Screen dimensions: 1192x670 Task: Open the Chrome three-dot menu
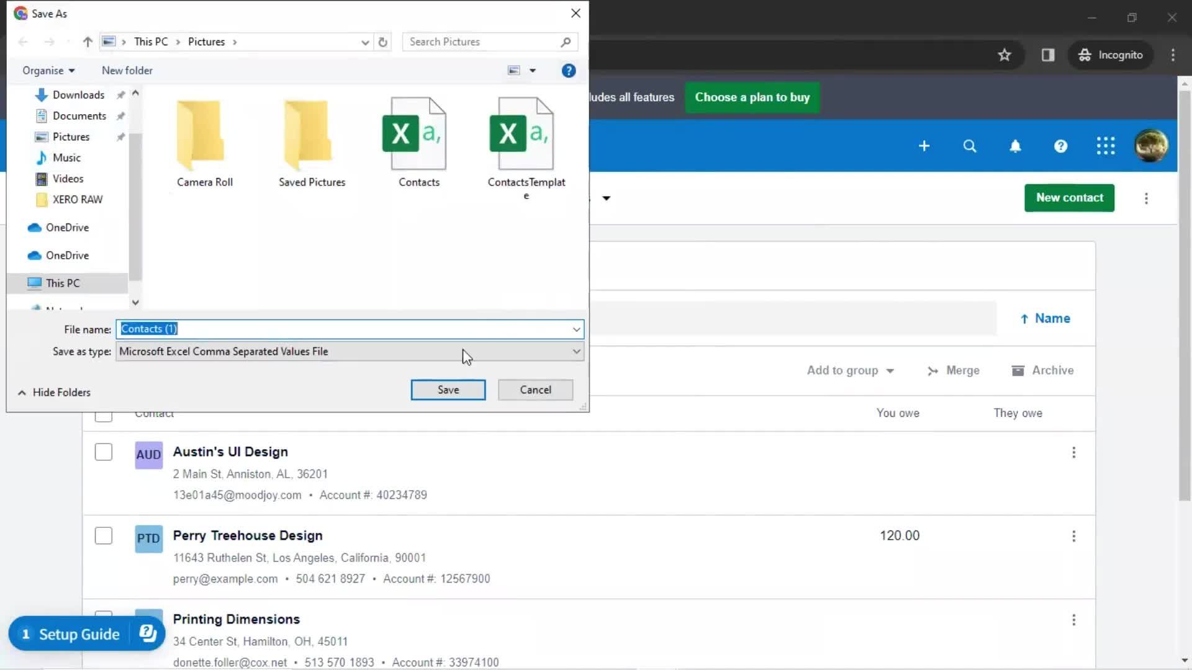[x=1173, y=55]
